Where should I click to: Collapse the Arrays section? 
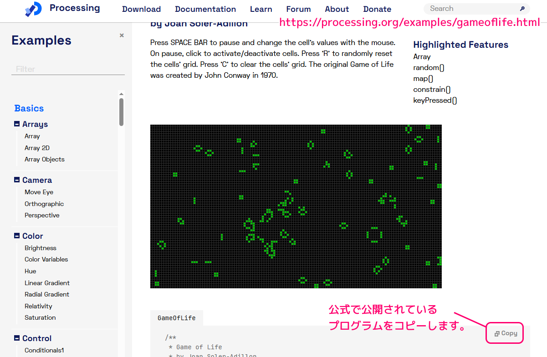(16, 124)
